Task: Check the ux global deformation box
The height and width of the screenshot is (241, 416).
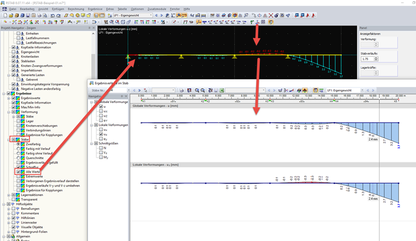Action: pos(101,111)
